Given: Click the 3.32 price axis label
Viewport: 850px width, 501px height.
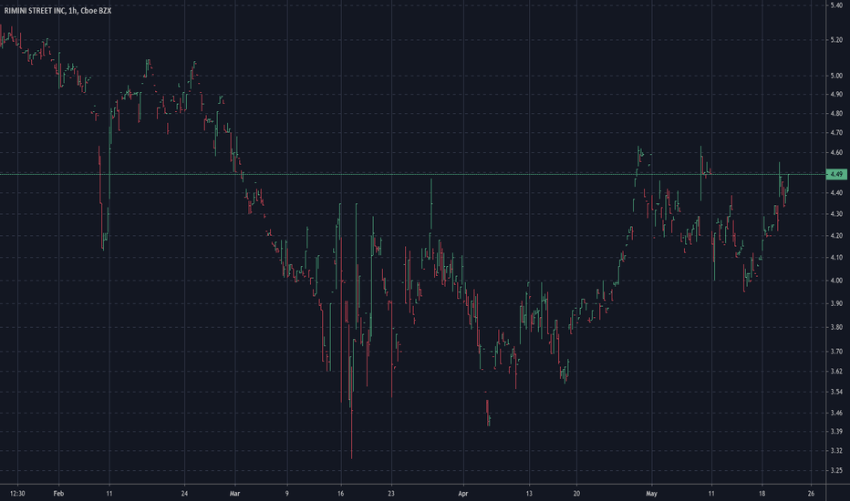Looking at the screenshot, I should (x=836, y=451).
